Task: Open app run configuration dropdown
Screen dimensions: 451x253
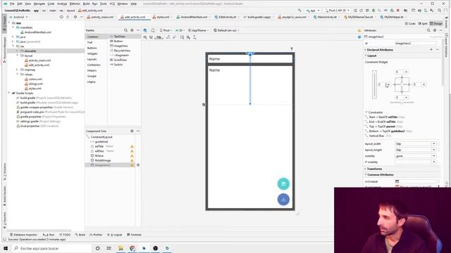Action: tap(313, 11)
